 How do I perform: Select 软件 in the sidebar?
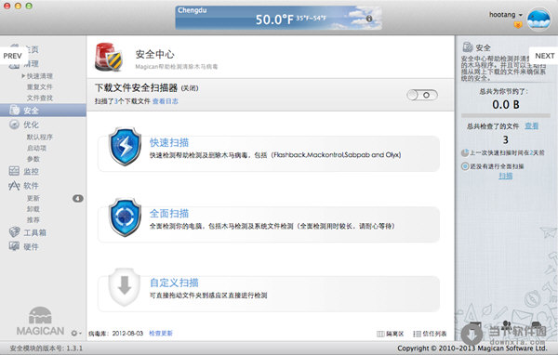pos(31,185)
